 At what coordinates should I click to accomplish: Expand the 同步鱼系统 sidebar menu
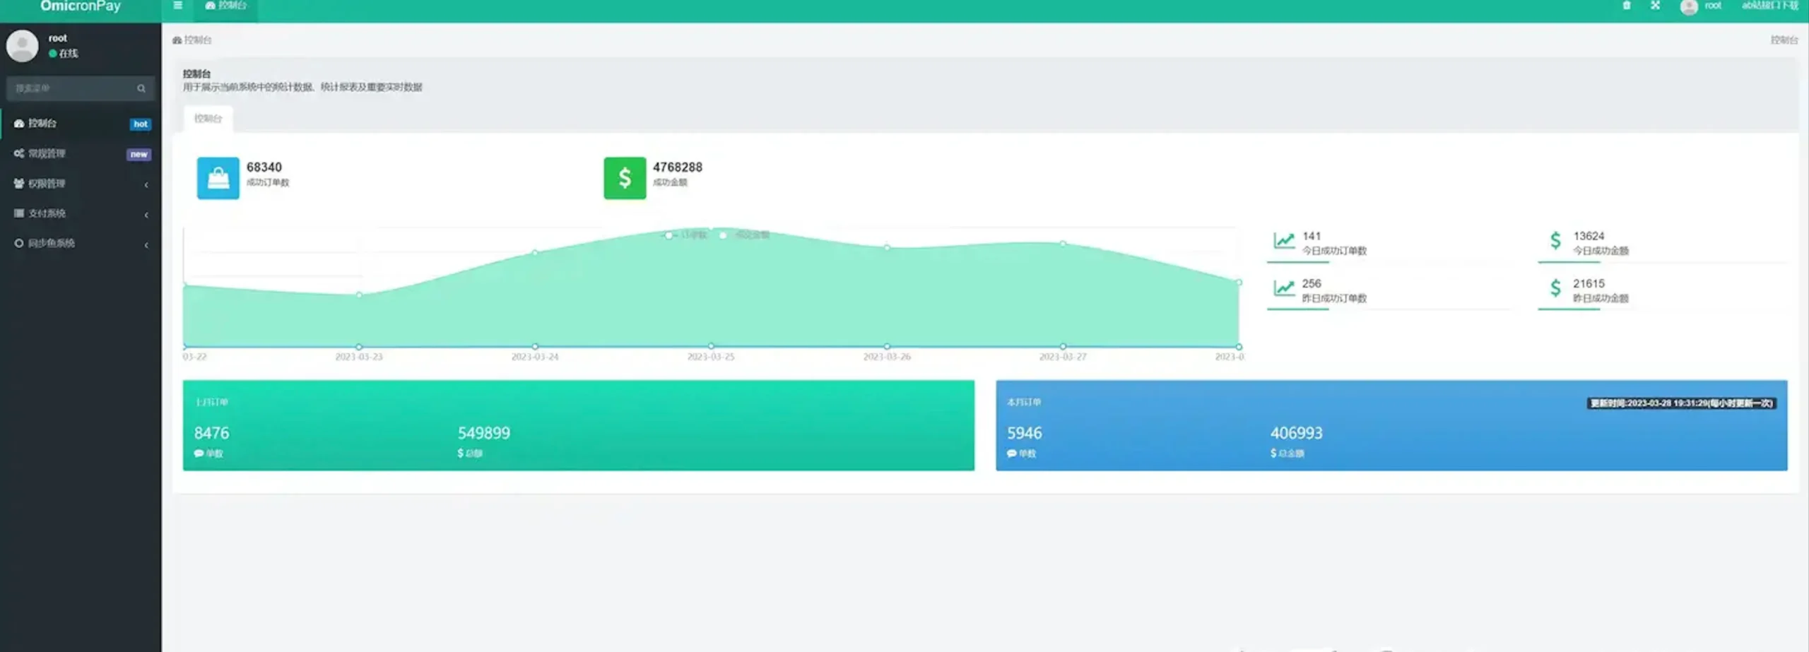click(x=80, y=244)
